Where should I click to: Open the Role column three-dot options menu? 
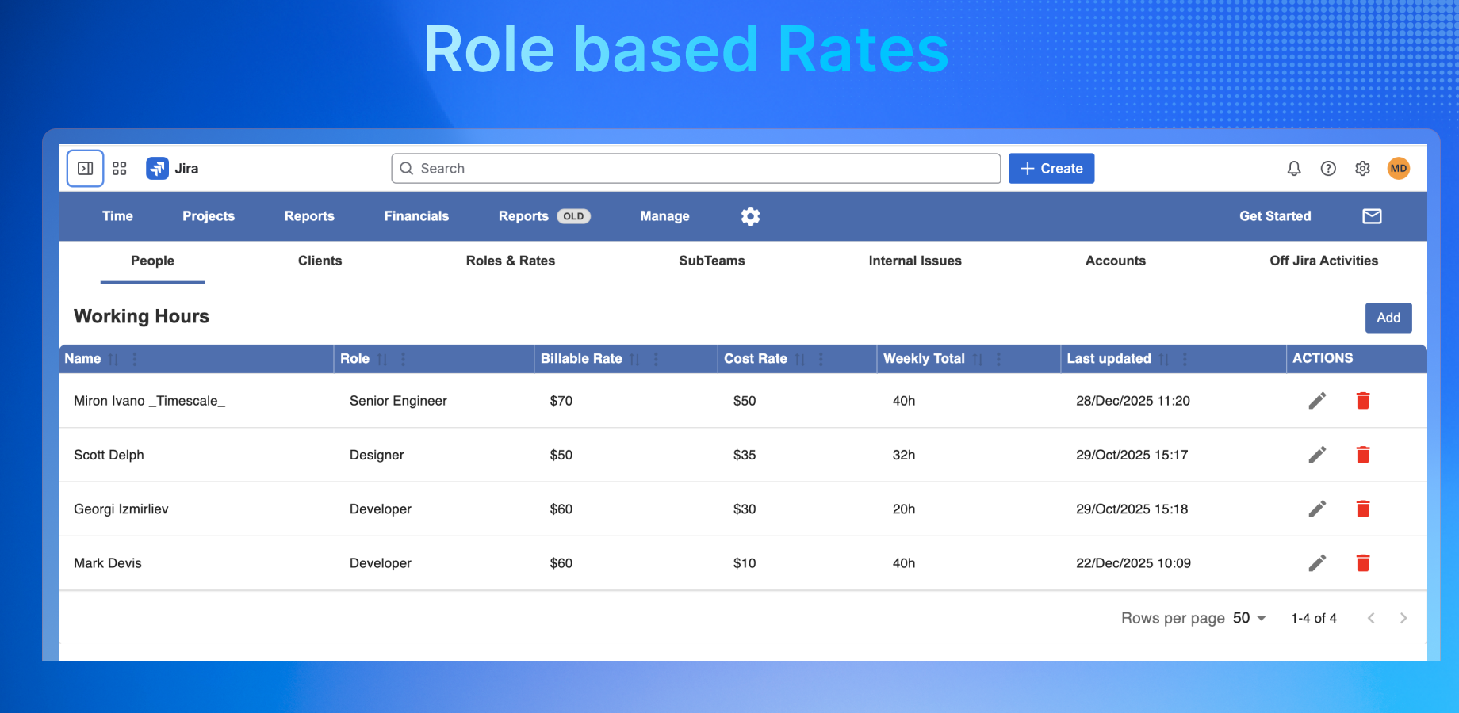(402, 358)
